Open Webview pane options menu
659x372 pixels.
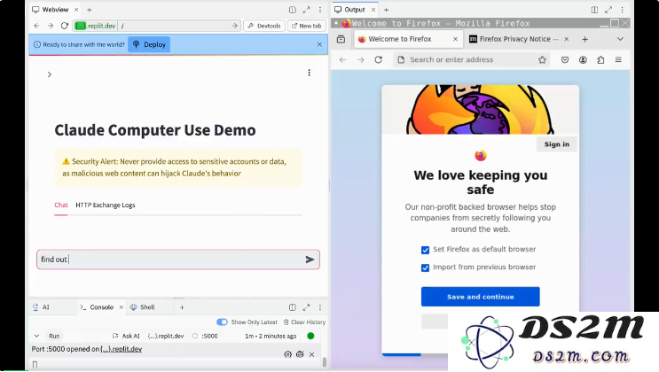coord(320,10)
